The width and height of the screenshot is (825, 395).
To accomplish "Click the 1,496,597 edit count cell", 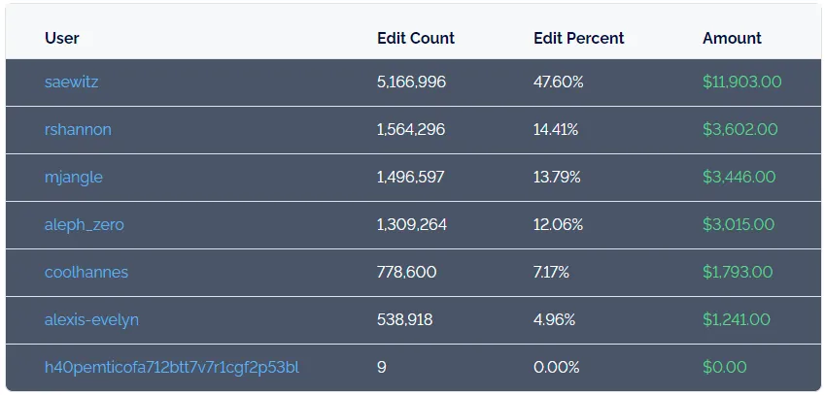I will tap(410, 178).
